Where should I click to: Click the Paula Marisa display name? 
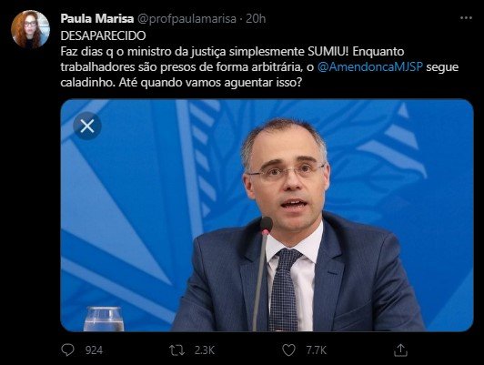tap(97, 18)
